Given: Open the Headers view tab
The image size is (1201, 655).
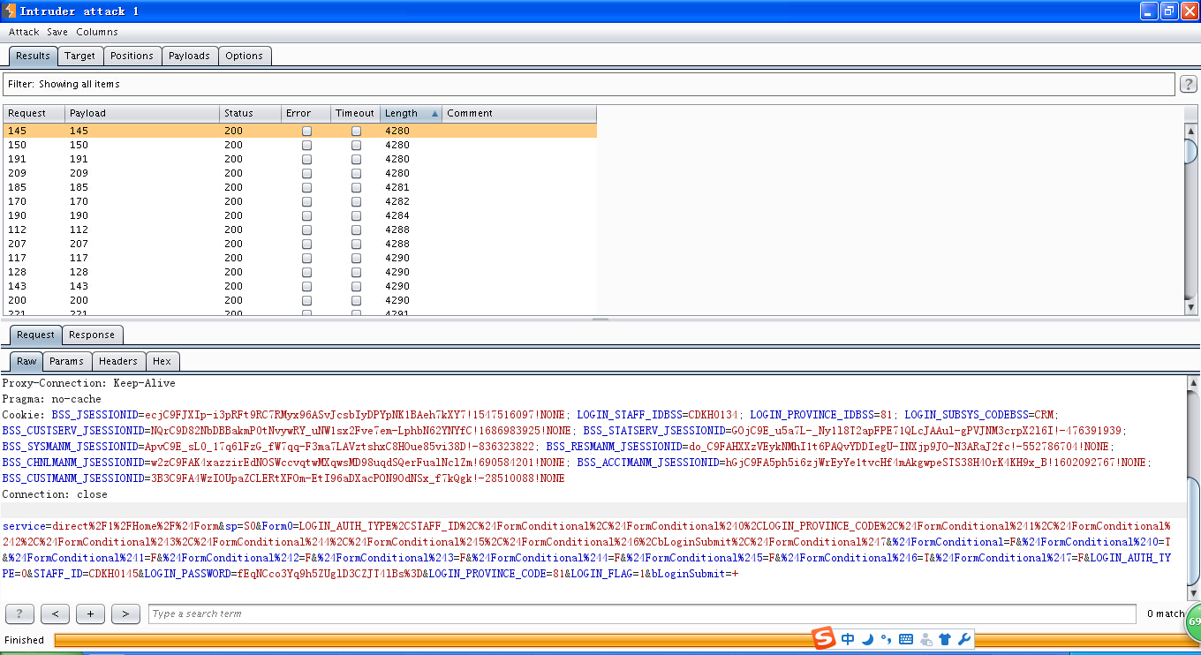Looking at the screenshot, I should coord(118,361).
